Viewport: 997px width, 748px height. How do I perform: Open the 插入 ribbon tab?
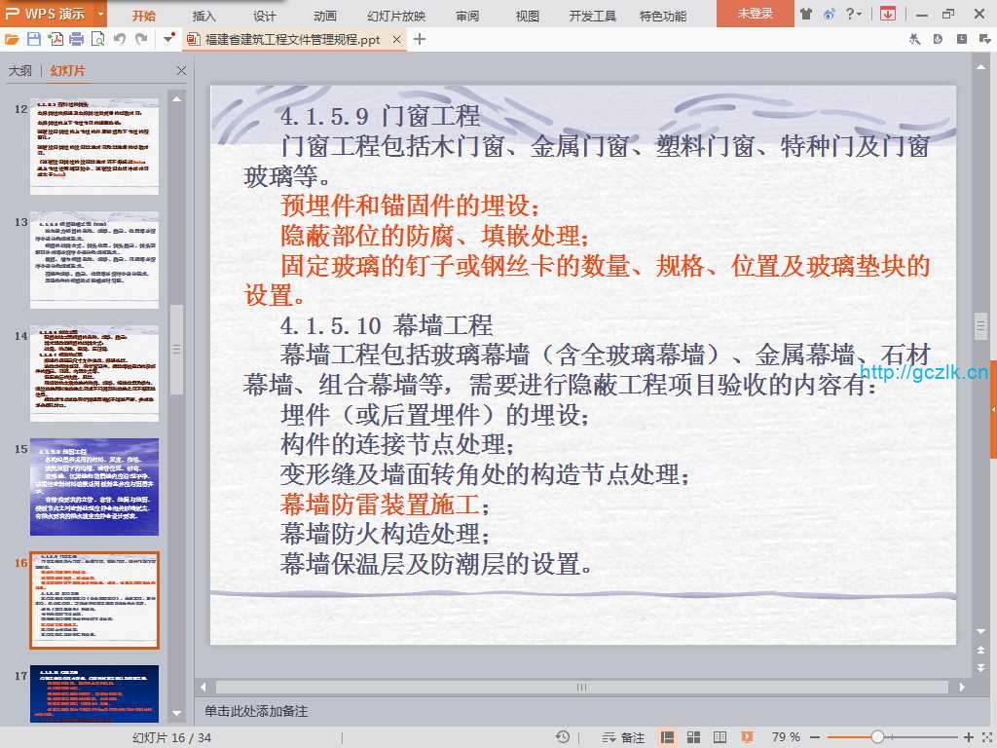coord(204,16)
